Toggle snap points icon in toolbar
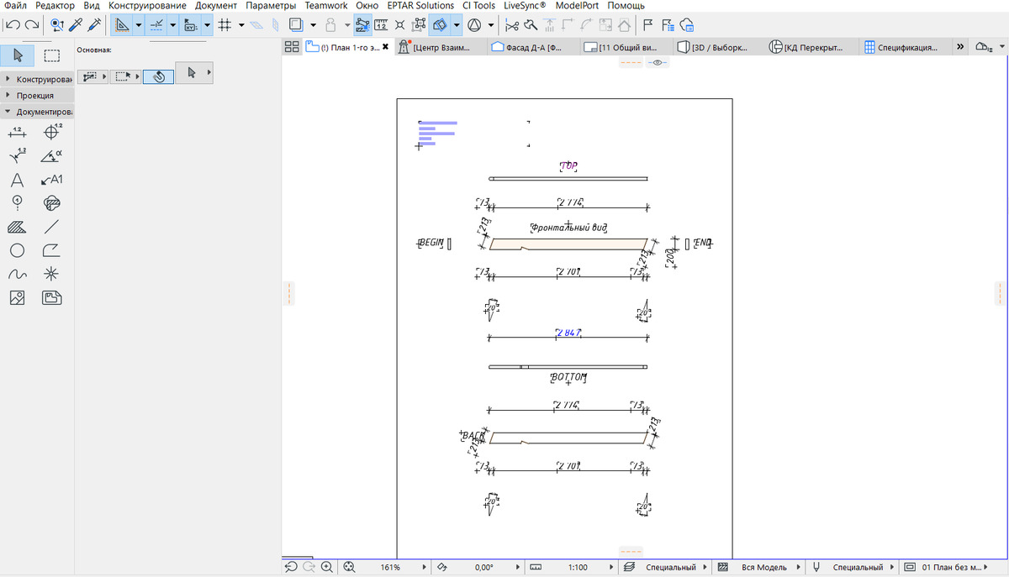The width and height of the screenshot is (1009, 577). tap(156, 25)
